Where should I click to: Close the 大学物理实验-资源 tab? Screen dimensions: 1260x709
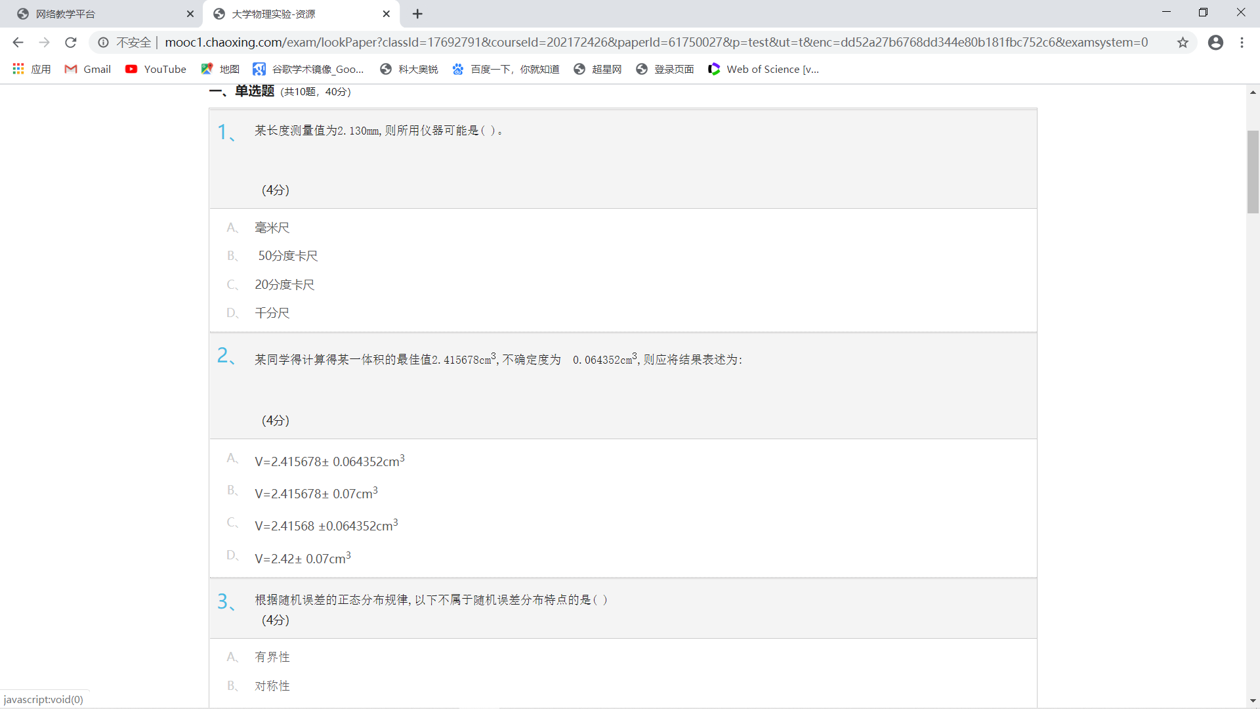[x=387, y=14]
